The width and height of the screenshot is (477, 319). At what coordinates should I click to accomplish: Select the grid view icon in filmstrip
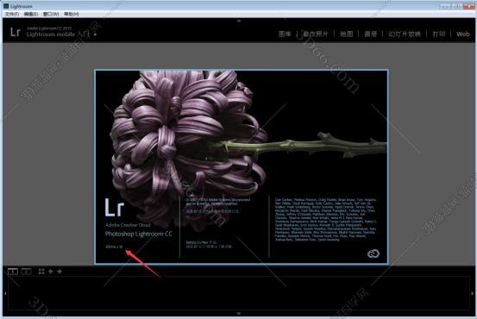41,272
